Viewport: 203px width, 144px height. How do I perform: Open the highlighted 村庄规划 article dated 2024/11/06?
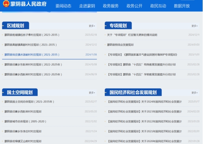[x=32, y=54]
